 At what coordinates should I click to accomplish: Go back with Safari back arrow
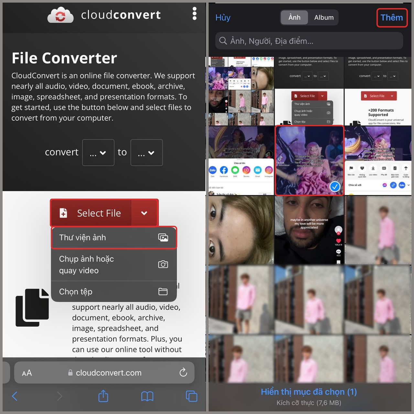coord(15,396)
